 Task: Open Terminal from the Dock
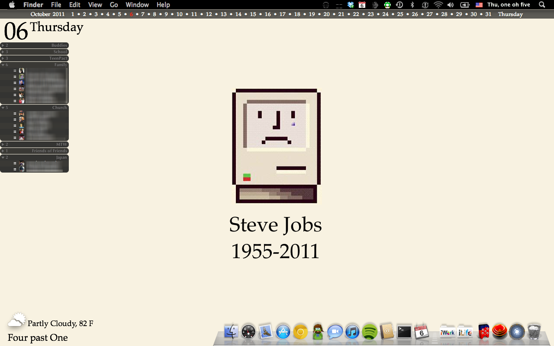tap(404, 332)
